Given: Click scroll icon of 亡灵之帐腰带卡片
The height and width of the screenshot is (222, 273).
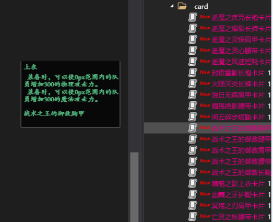Looking at the screenshot, I should click(193, 217).
